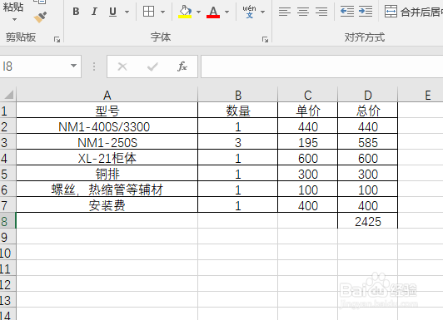Open borders dropdown arrow
Viewport: 443px width, 320px height.
[162, 12]
